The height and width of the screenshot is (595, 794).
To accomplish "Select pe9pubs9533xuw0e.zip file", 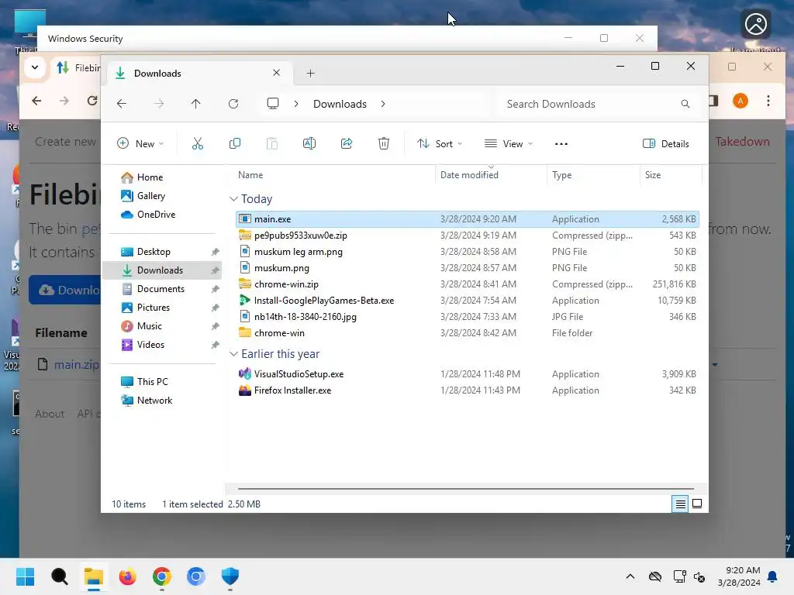I will [467, 236].
